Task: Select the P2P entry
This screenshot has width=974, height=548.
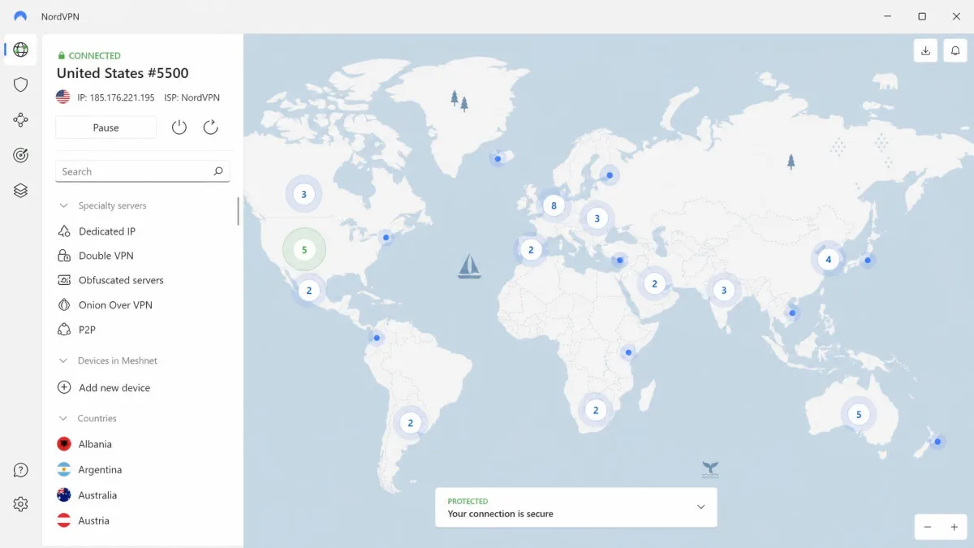Action: tap(143, 330)
